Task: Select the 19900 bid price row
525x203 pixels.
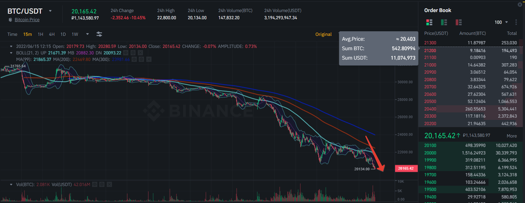Action: coord(472,161)
